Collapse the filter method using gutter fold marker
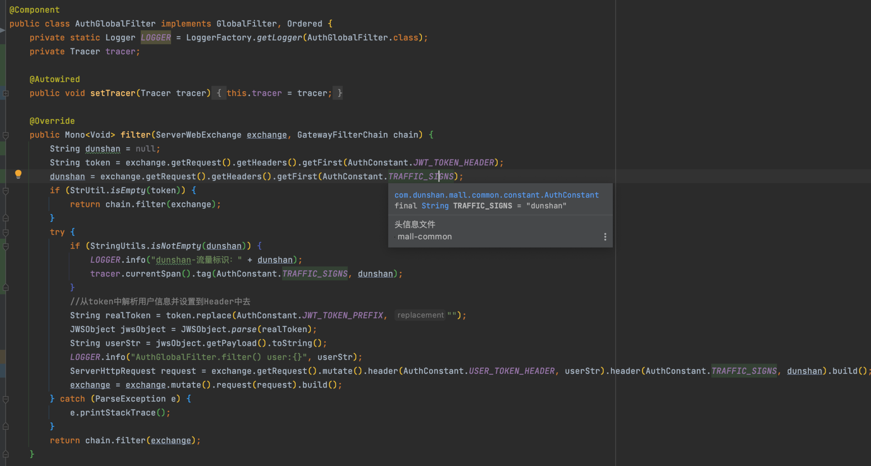Image resolution: width=871 pixels, height=466 pixels. (6, 135)
